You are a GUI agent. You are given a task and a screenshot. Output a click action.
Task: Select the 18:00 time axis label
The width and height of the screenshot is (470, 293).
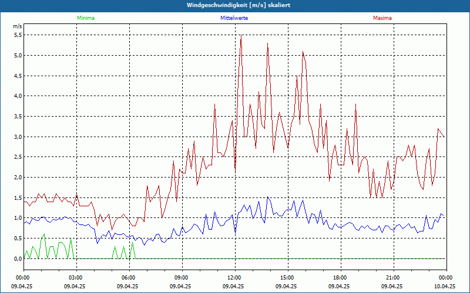click(340, 278)
